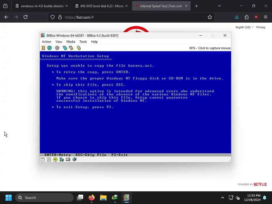Click the tracking protection shield icon
The image size is (272, 204).
coord(53,17)
